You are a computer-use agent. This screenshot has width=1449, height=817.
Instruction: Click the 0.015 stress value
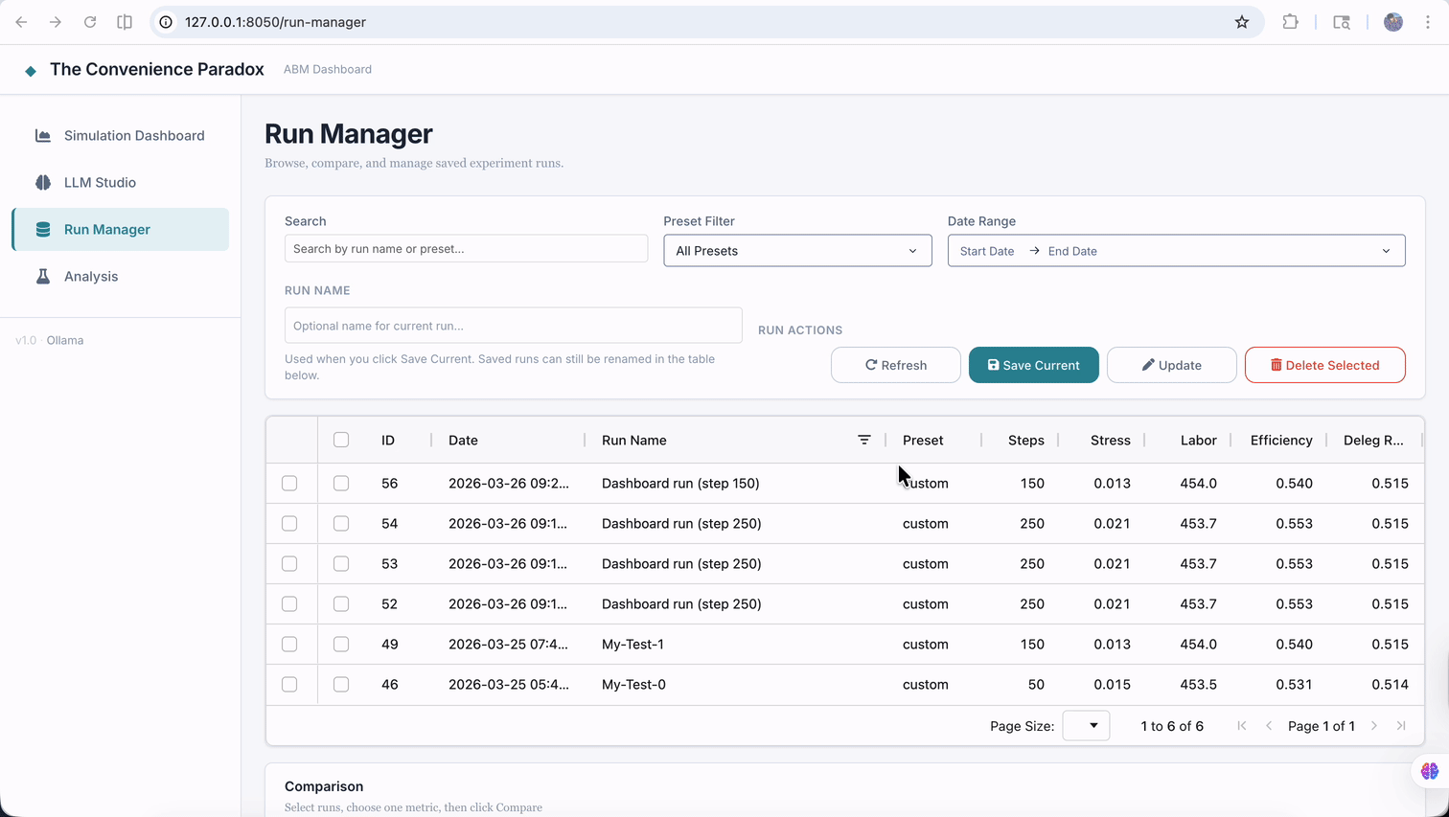click(x=1112, y=685)
